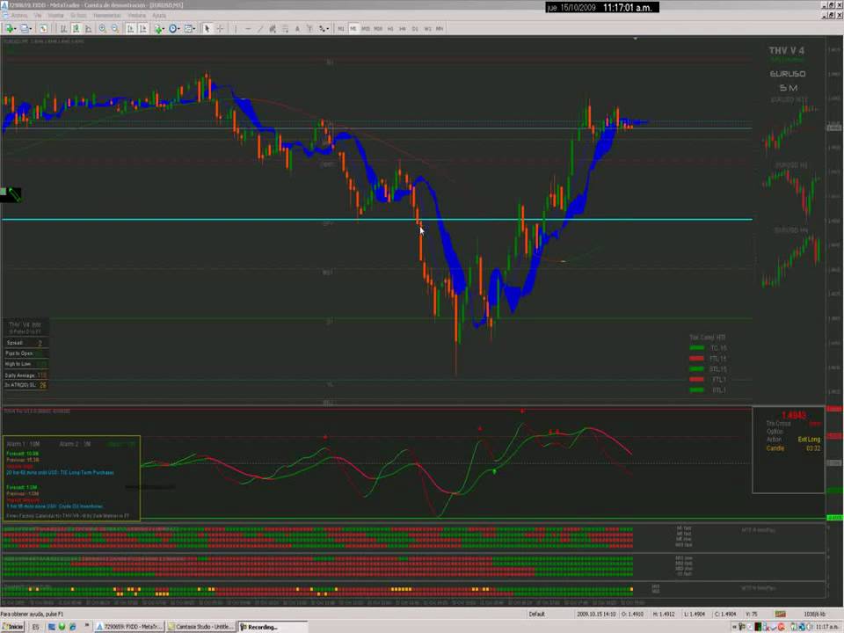This screenshot has height=633, width=844.
Task: Pick the vertical line drawing tool
Action: pyautogui.click(x=236, y=28)
